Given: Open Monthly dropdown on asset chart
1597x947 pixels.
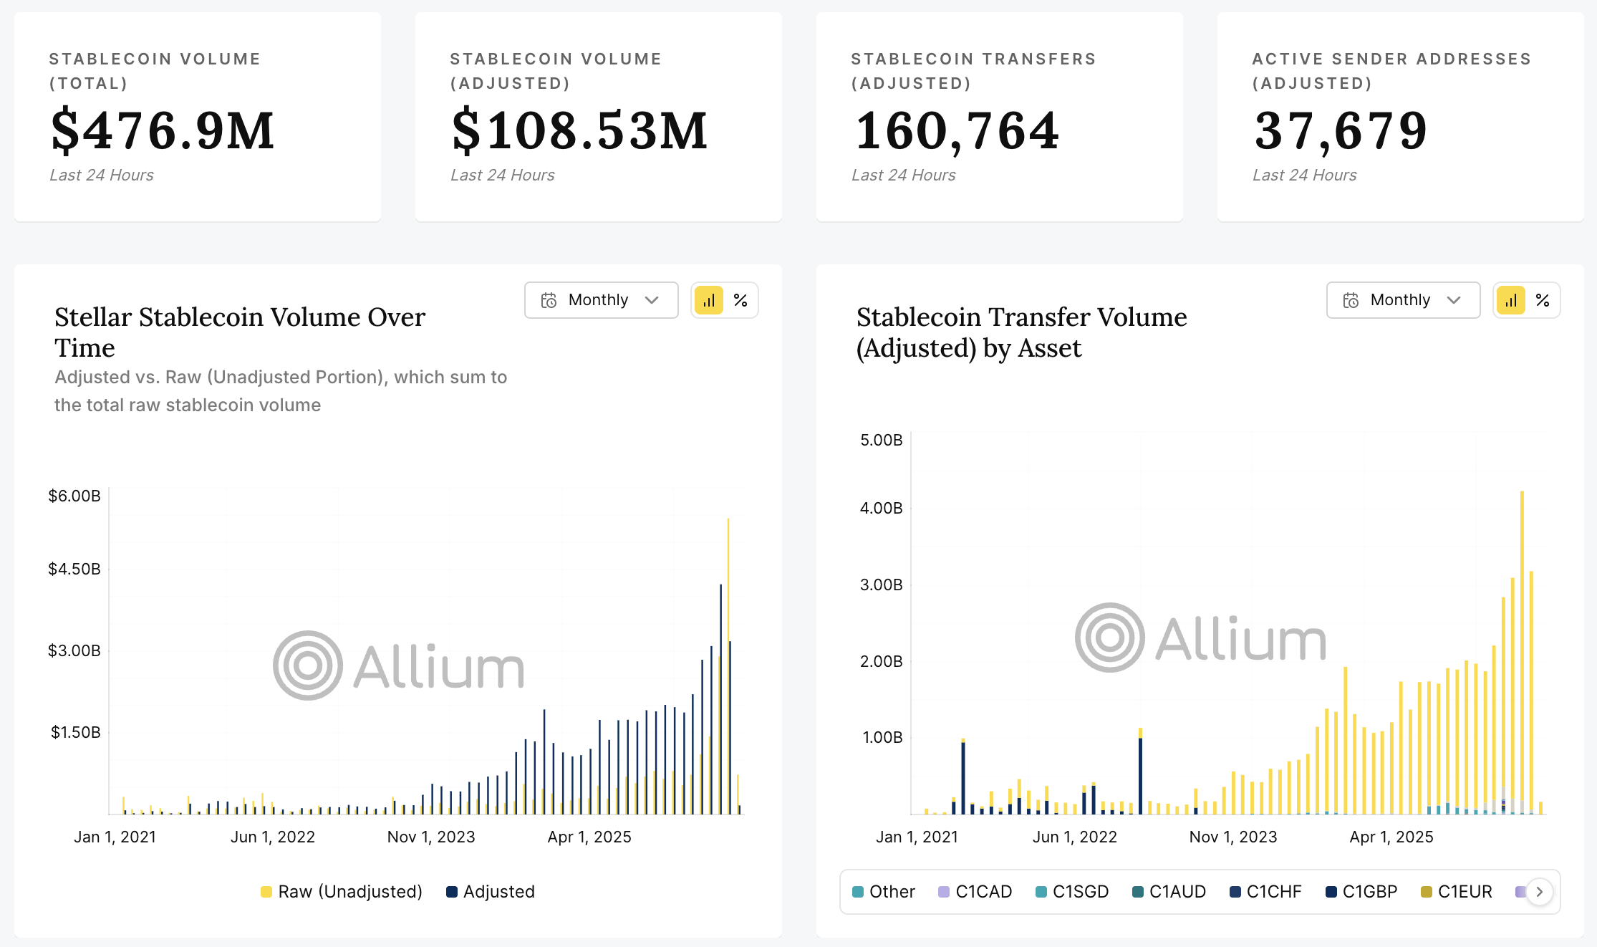Looking at the screenshot, I should click(1404, 300).
